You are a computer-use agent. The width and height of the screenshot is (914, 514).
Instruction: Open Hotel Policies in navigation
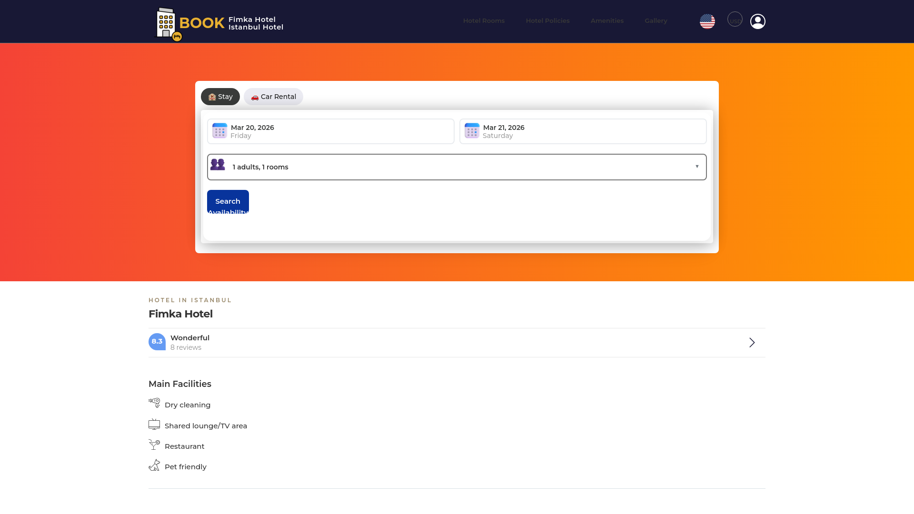coord(547,21)
